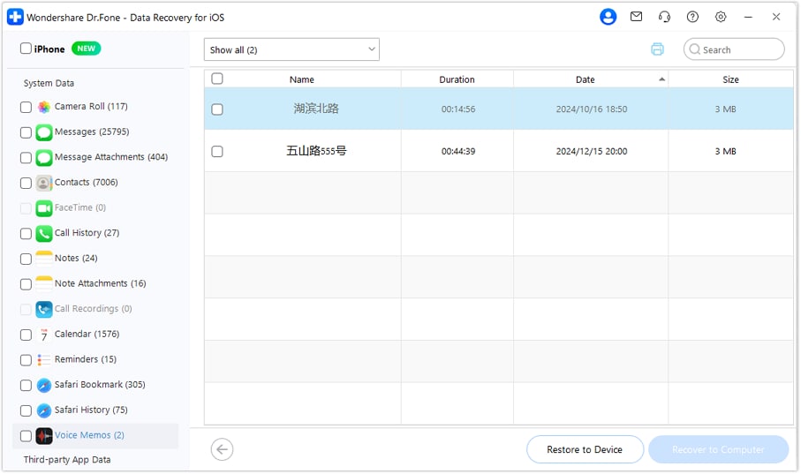Screen dimensions: 801x474
Task: Check the Safari History checkbox
Action: click(x=26, y=410)
